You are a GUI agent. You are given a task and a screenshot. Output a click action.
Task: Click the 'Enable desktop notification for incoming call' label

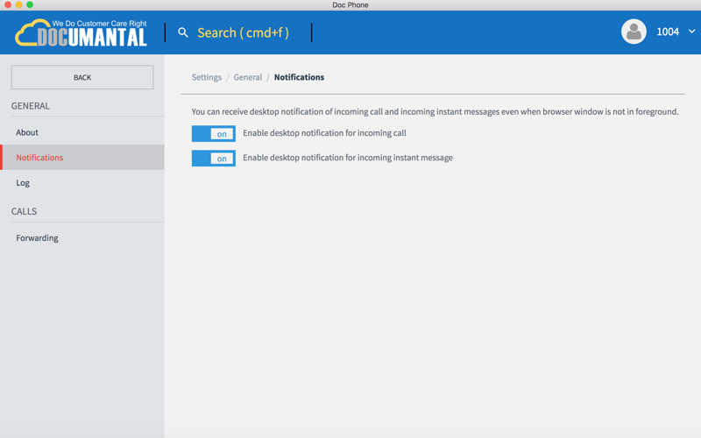click(324, 133)
